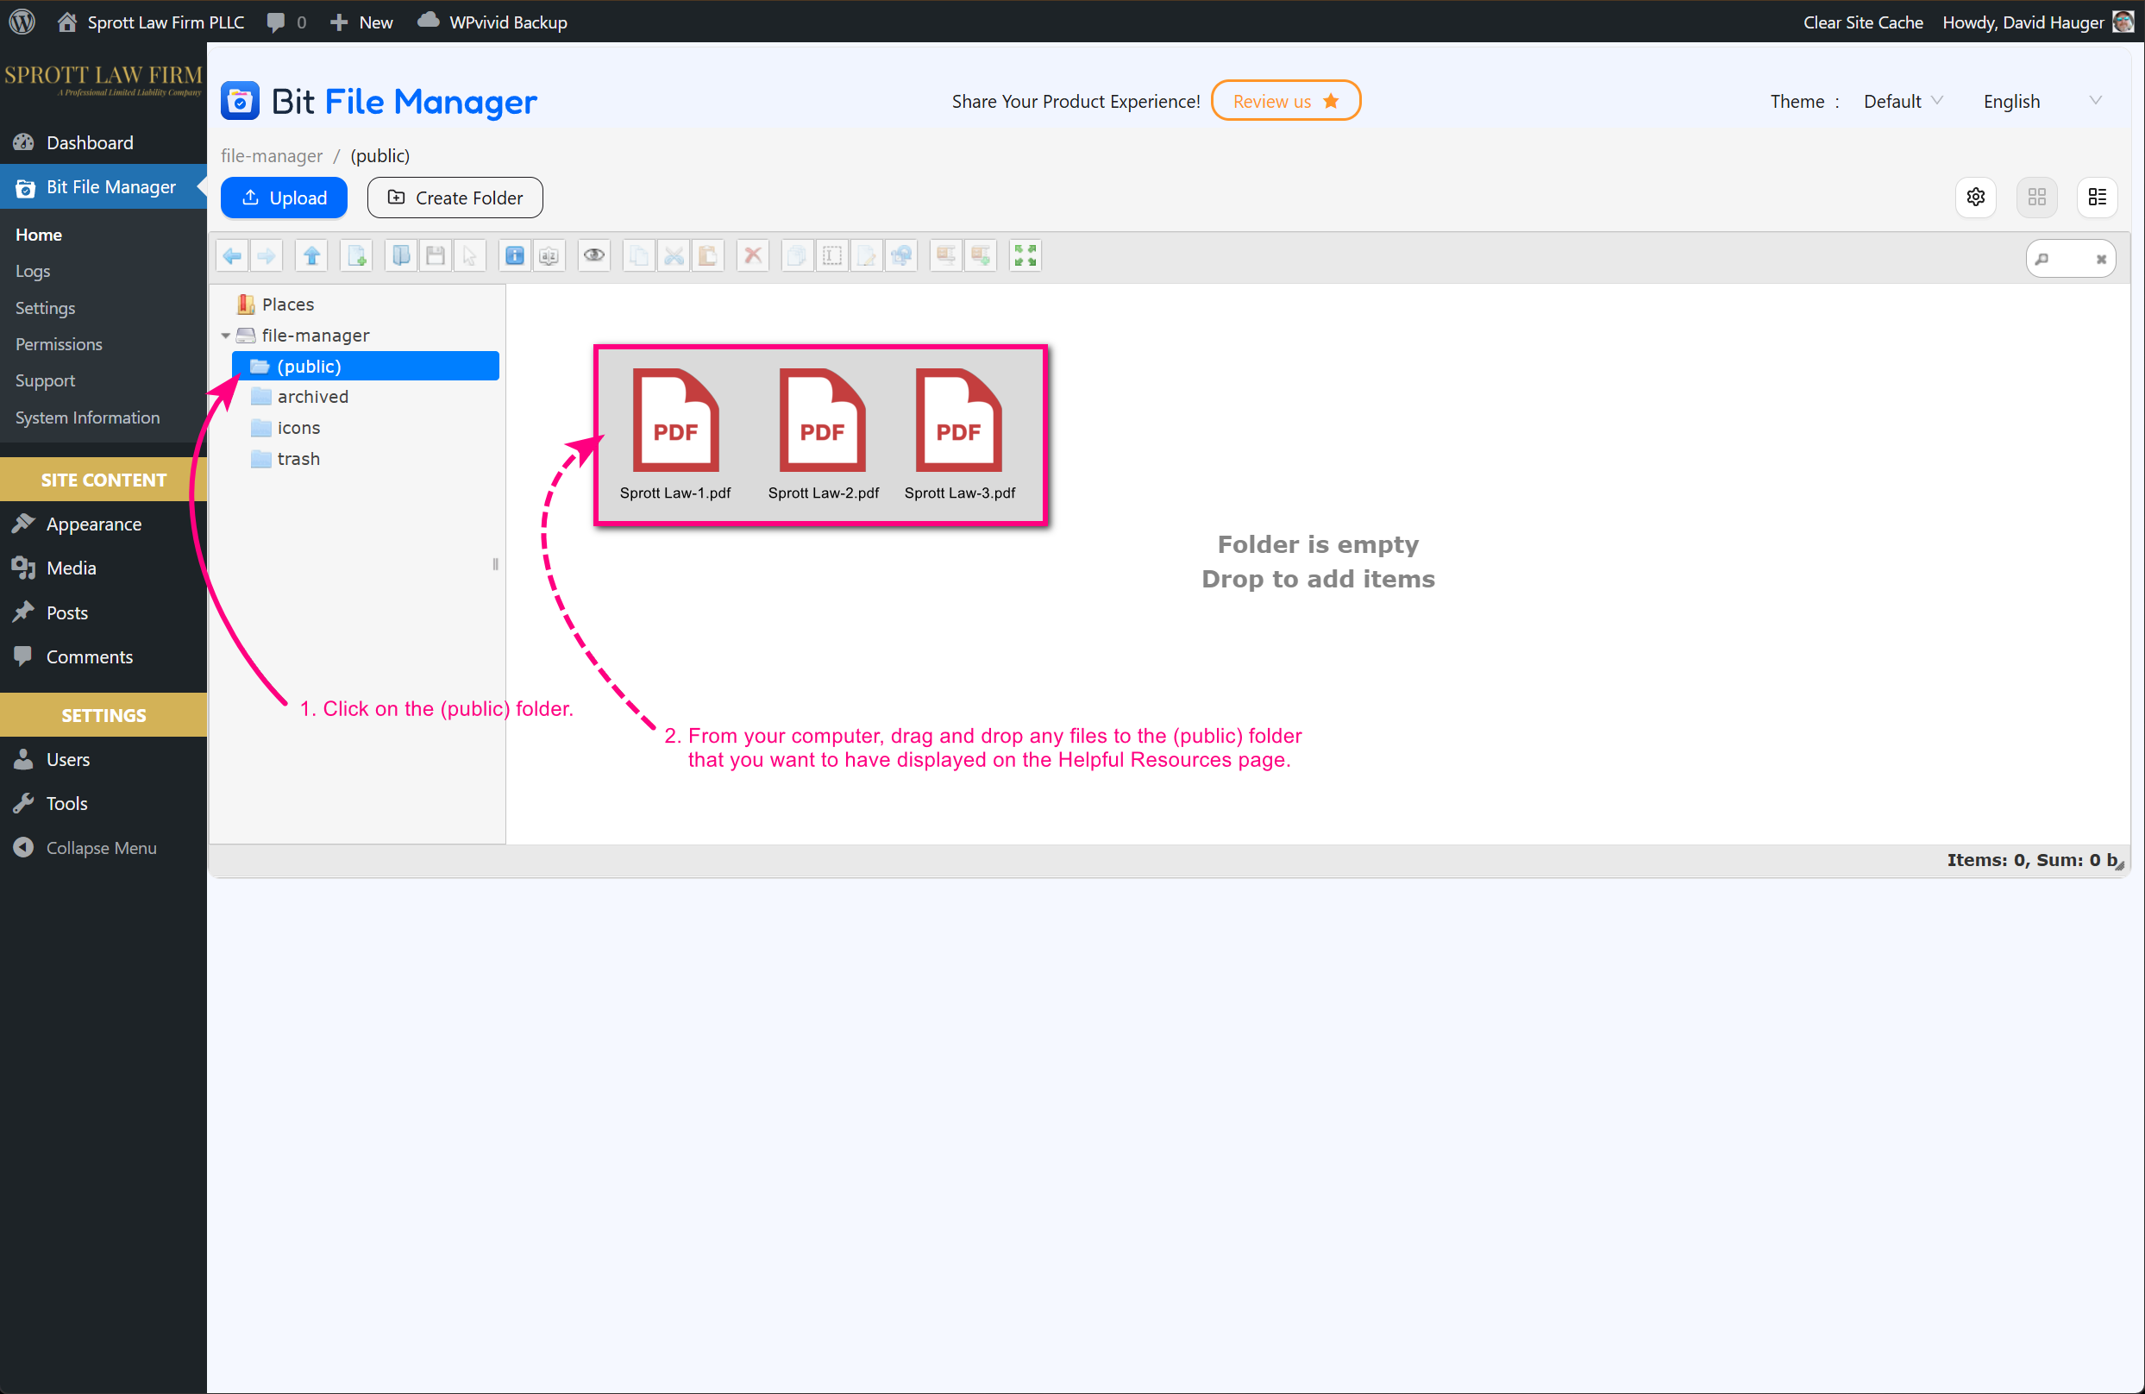Open file manager settings gear icon
Screen dimensions: 2145x1394
pyautogui.click(x=1976, y=198)
